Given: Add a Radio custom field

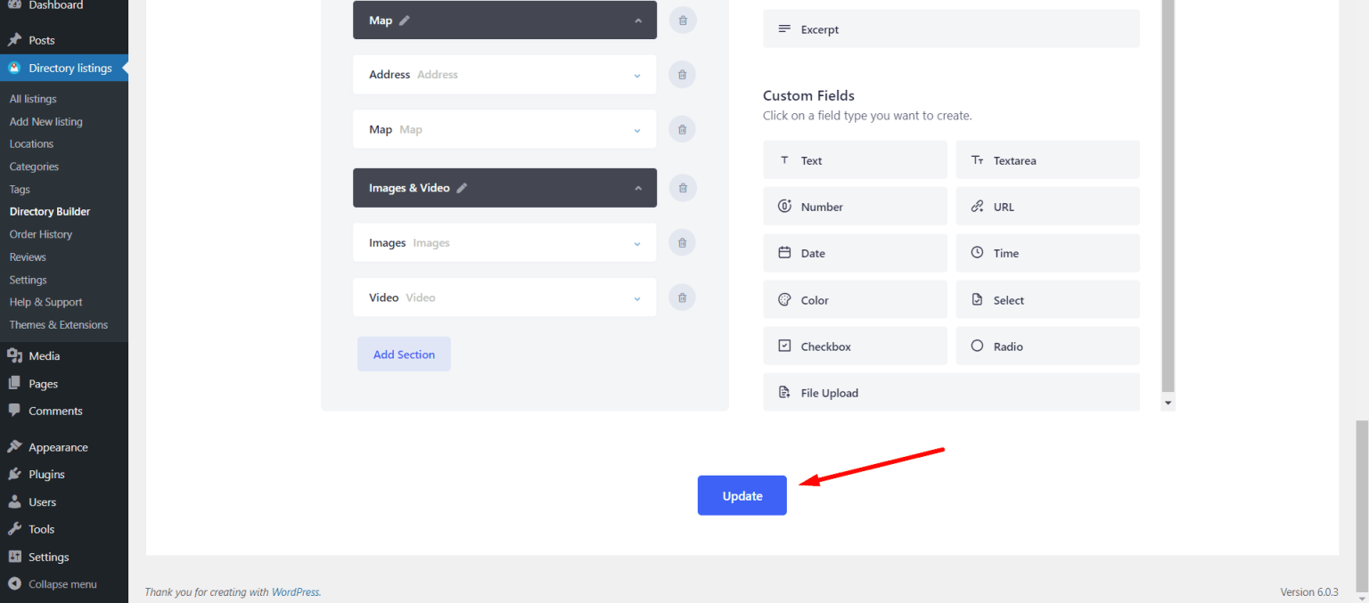Looking at the screenshot, I should (1047, 346).
